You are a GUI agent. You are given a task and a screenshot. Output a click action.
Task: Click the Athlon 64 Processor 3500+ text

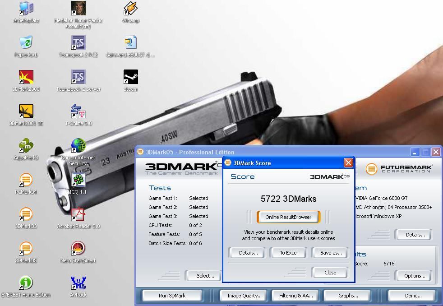[393, 207]
